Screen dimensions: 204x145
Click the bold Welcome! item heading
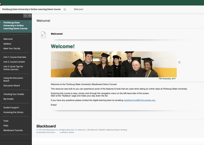click(x=57, y=34)
